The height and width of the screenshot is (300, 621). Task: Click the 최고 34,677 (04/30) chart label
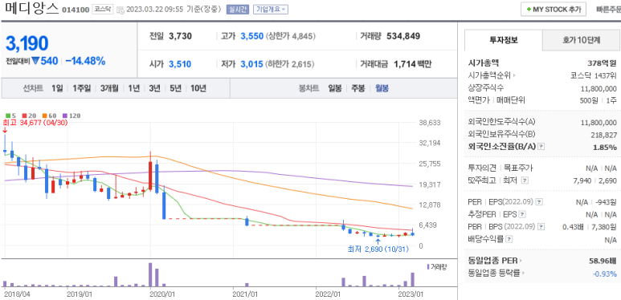point(35,123)
